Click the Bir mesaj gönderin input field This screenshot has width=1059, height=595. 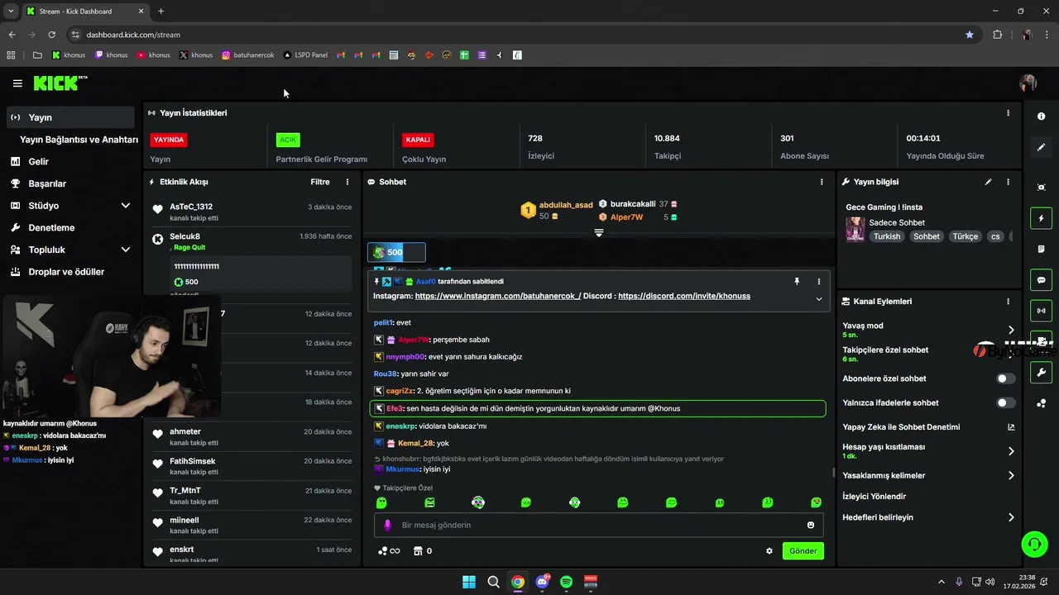(x=600, y=525)
